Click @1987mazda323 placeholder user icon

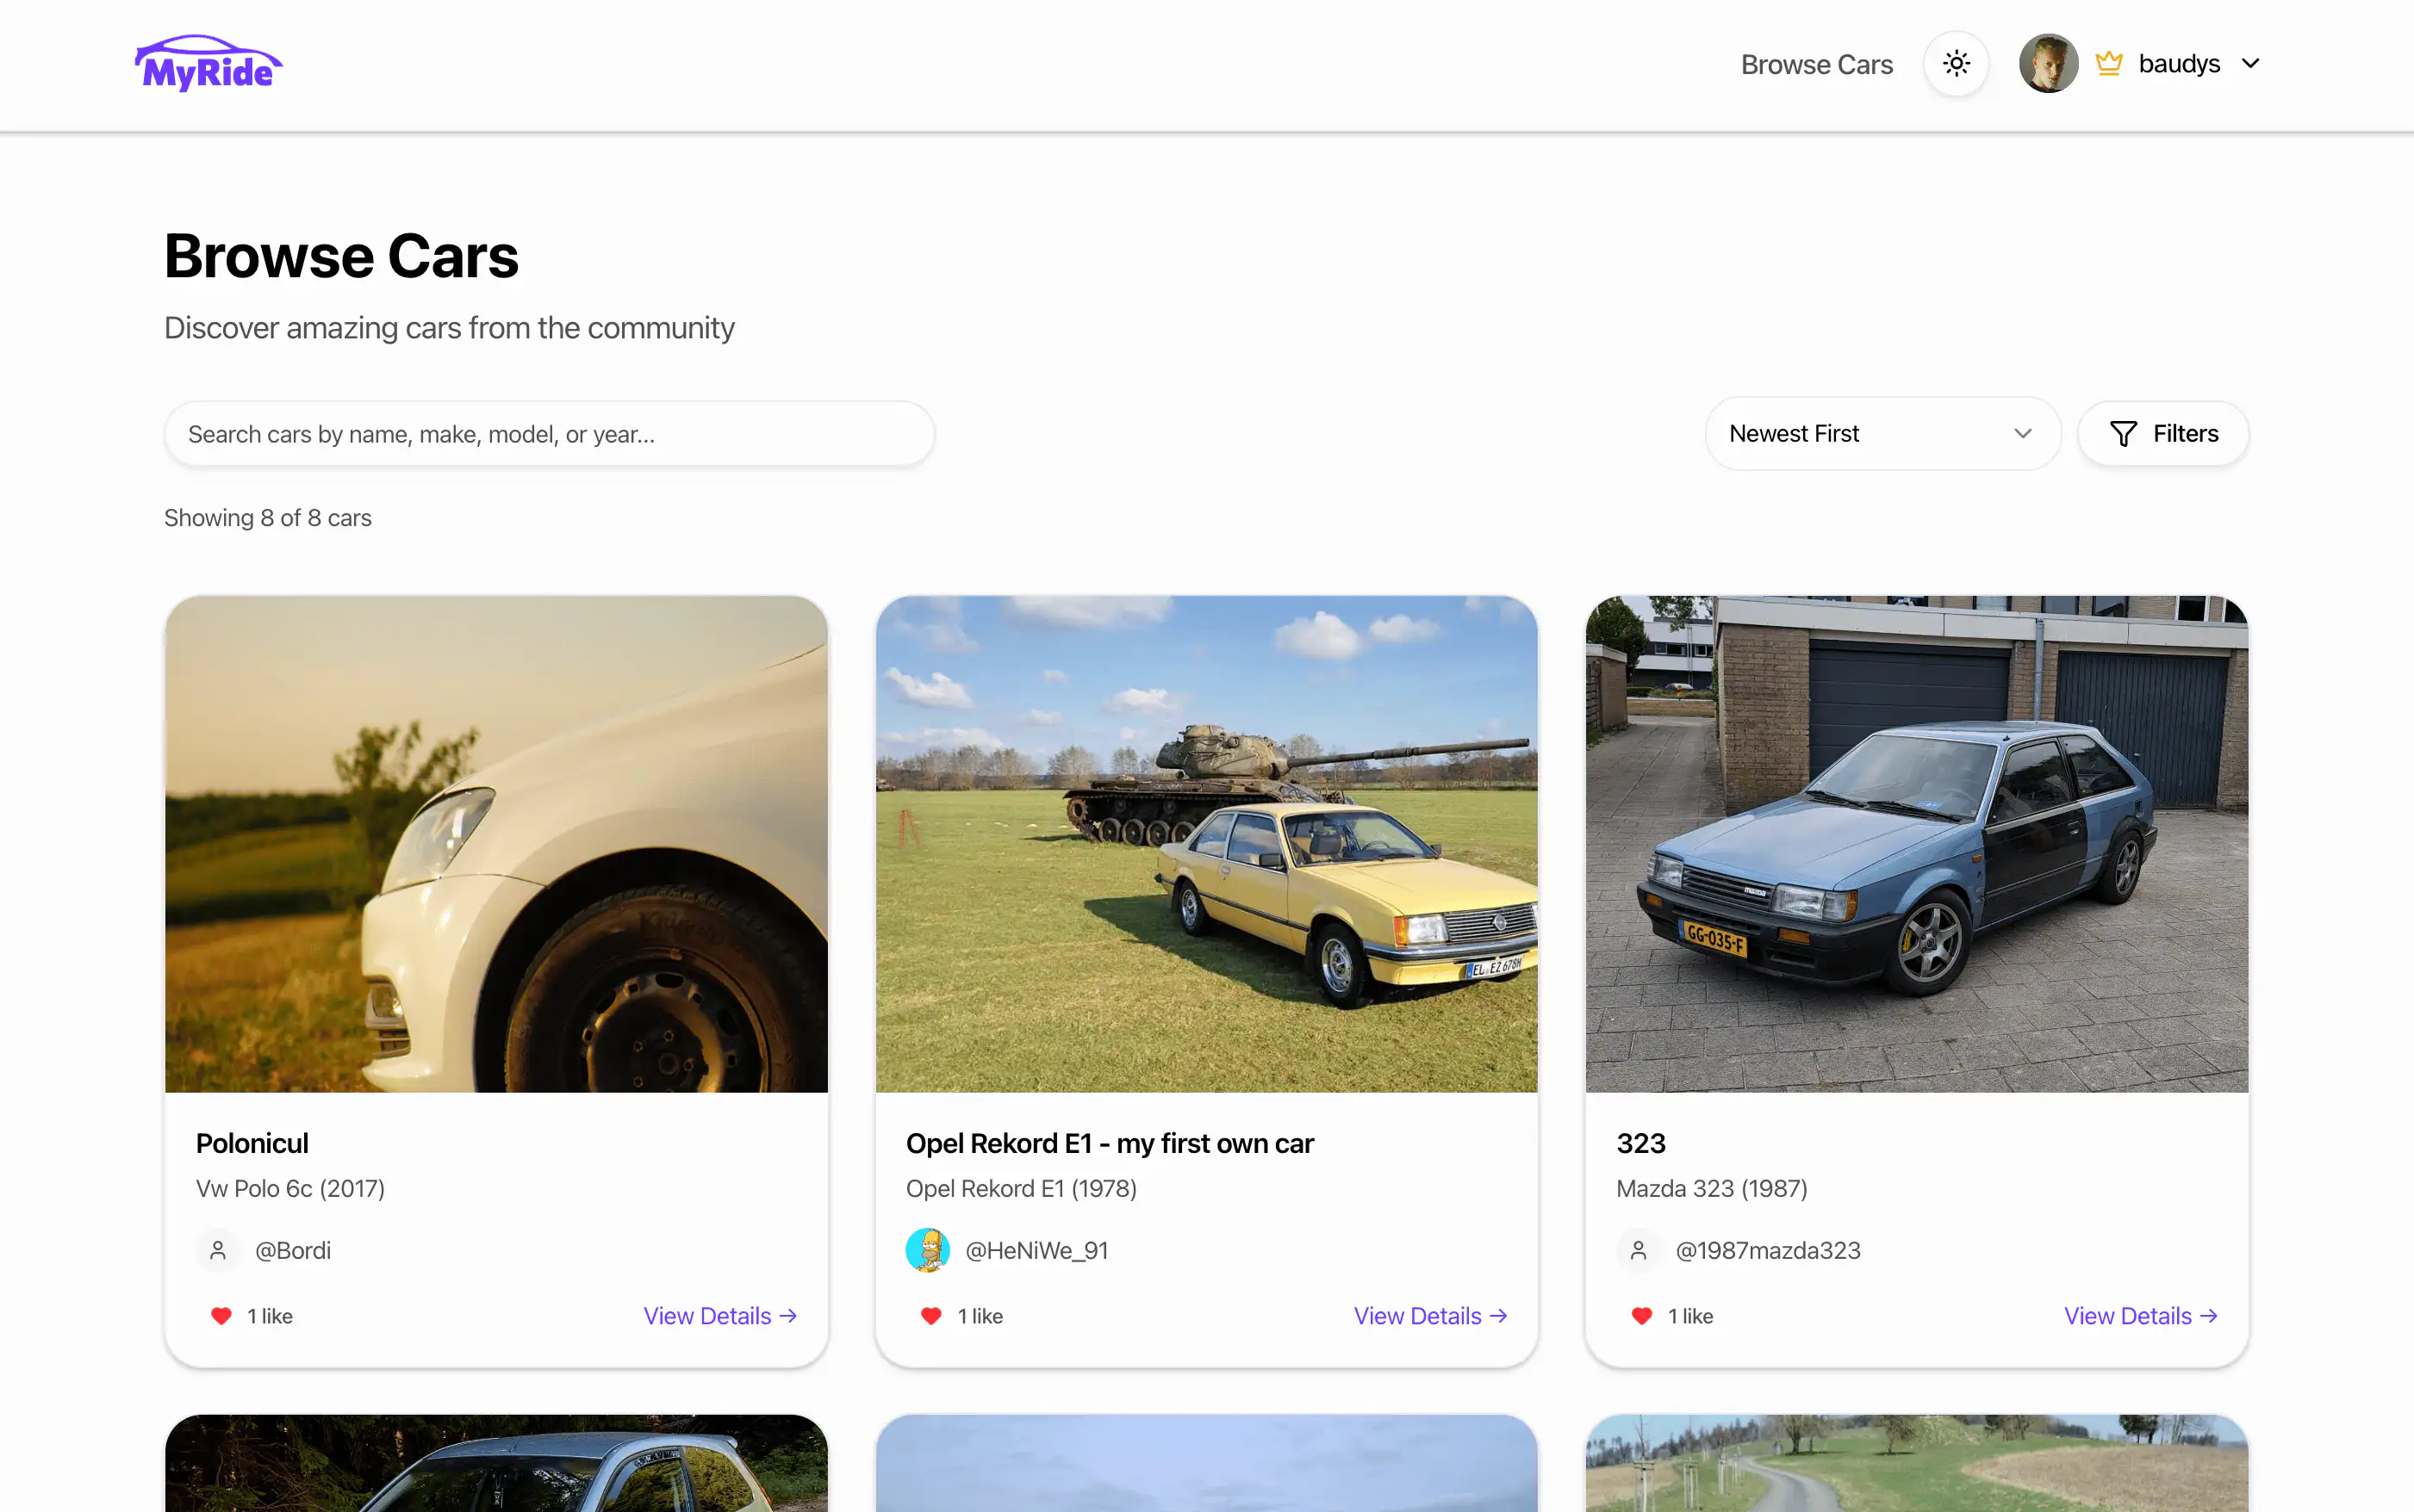1639,1250
